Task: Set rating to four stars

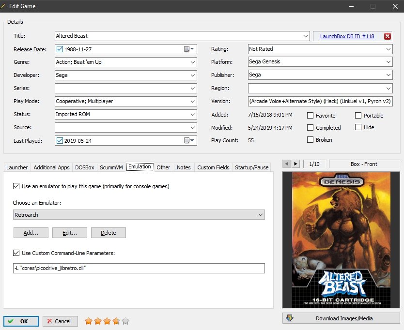Action: pyautogui.click(x=116, y=321)
